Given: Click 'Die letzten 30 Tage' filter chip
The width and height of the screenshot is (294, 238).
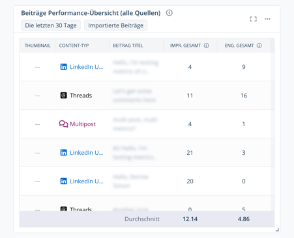Looking at the screenshot, I should (51, 25).
